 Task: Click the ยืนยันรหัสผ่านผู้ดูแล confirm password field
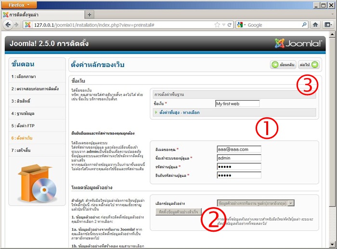[239, 175]
